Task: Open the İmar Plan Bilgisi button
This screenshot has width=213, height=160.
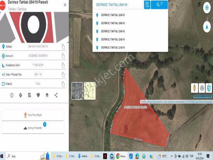Action: 33,115
